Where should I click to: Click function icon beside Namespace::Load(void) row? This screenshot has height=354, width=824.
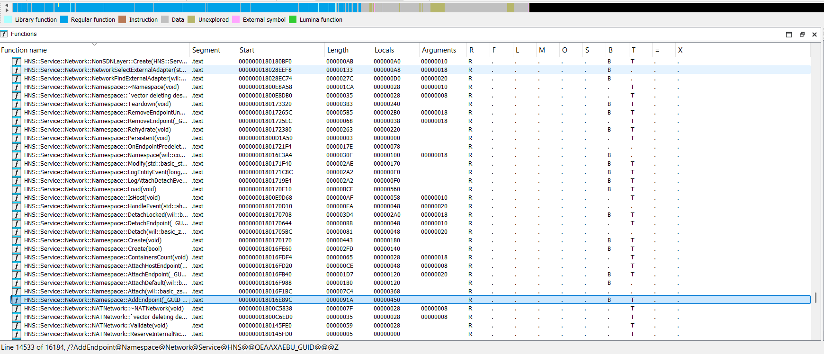coord(17,189)
